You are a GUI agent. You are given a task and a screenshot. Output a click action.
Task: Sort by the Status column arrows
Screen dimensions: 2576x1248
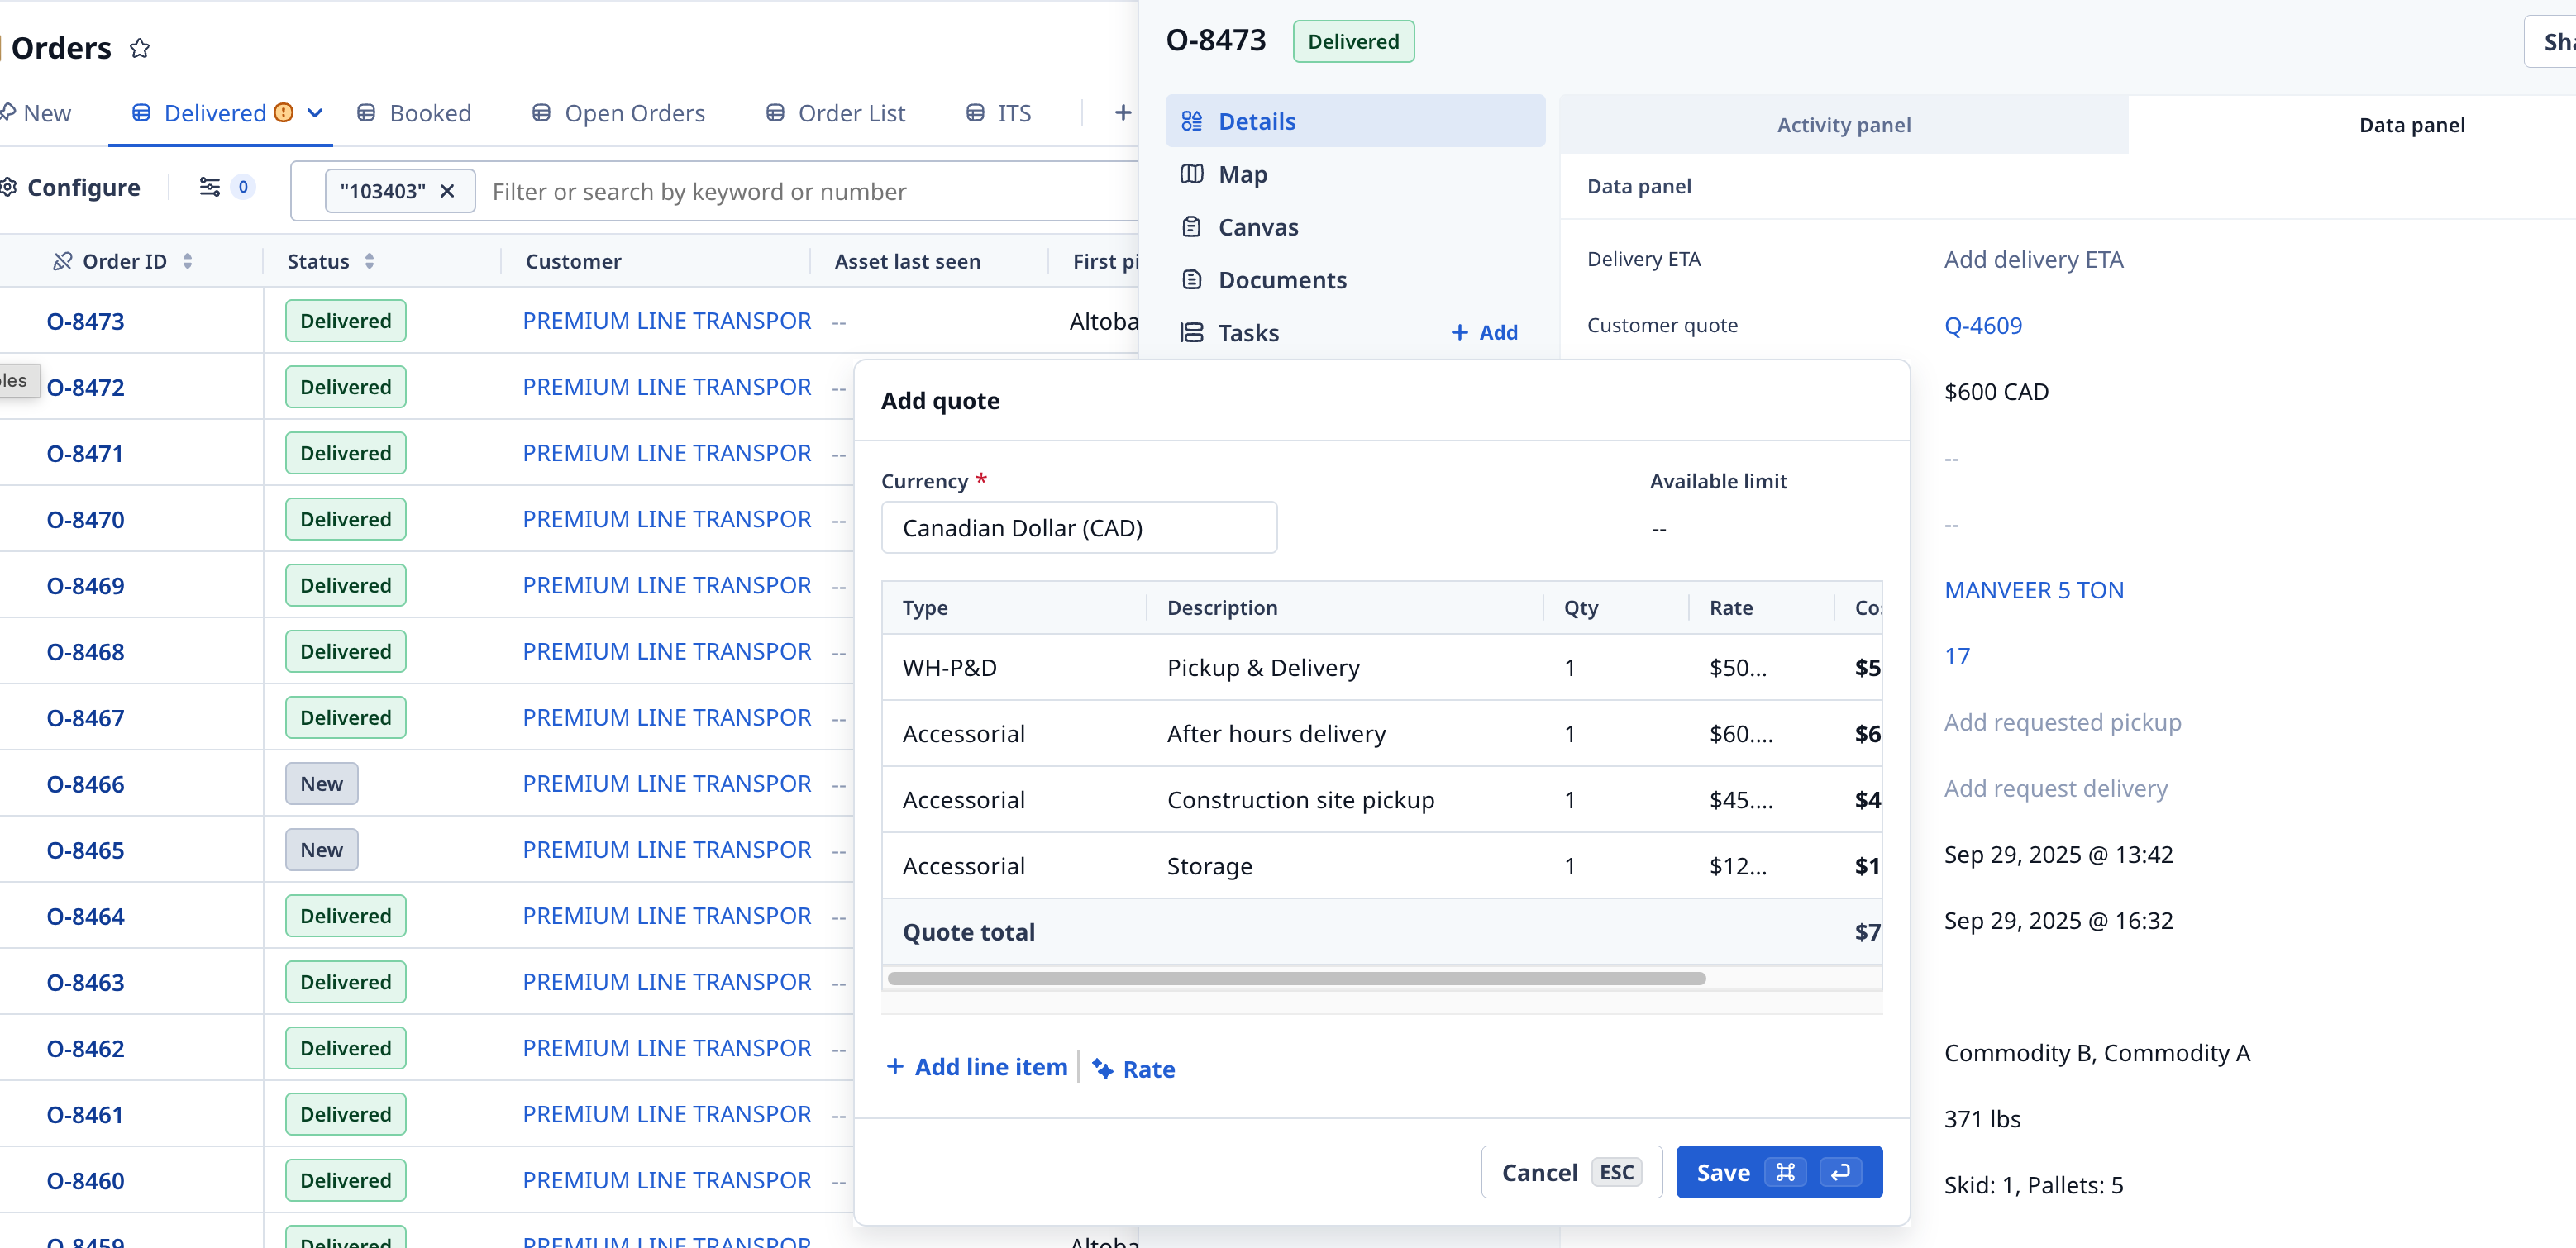tap(370, 261)
